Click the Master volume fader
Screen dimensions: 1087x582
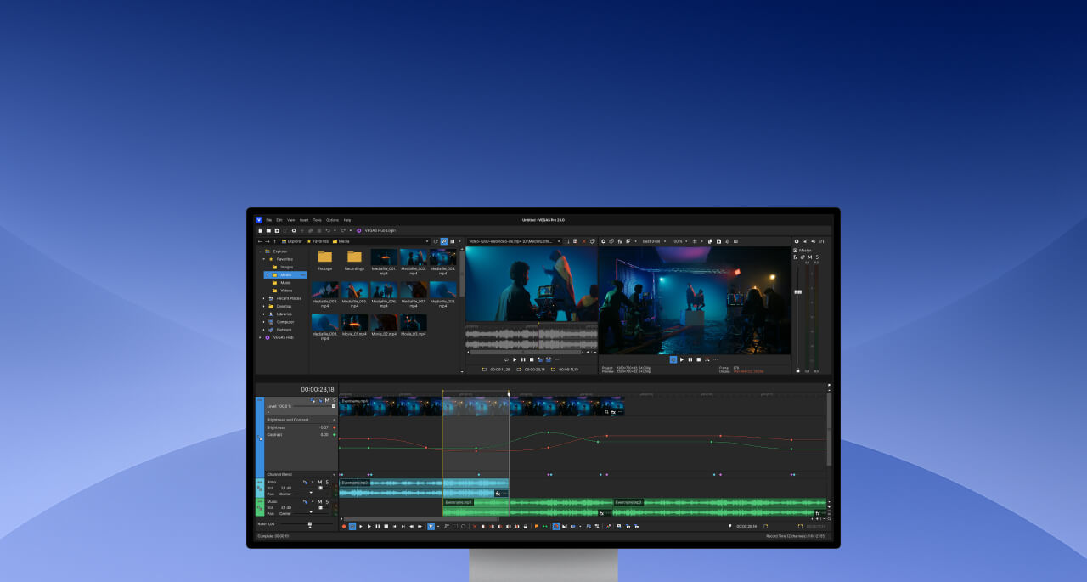(797, 291)
